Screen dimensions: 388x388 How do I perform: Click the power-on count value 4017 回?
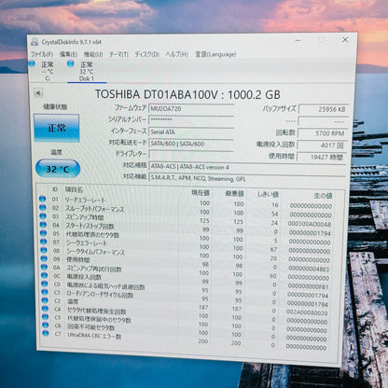322,145
